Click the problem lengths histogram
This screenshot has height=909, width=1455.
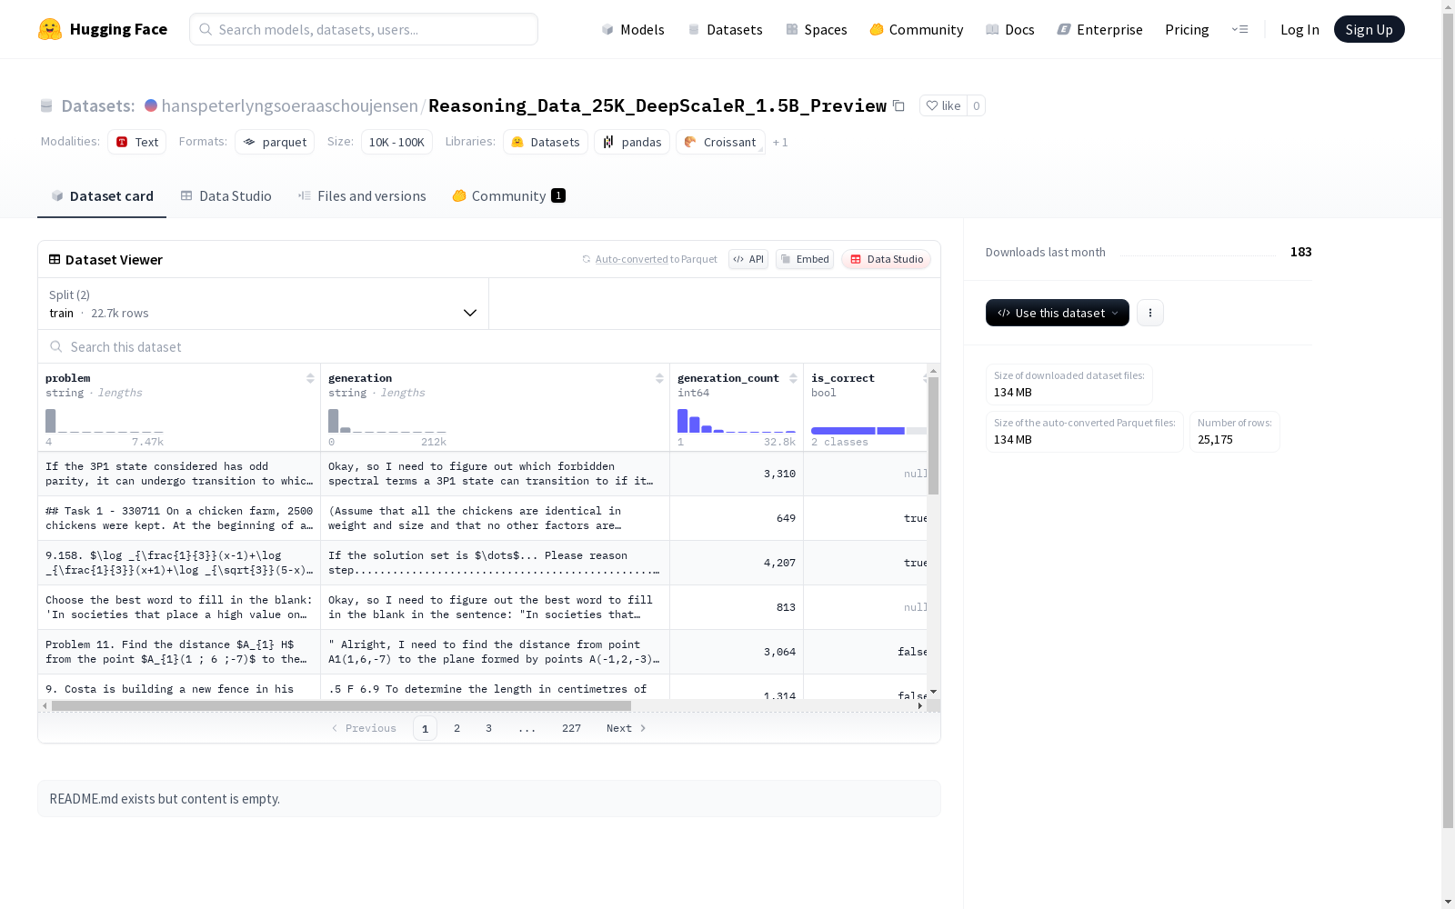[x=105, y=420]
